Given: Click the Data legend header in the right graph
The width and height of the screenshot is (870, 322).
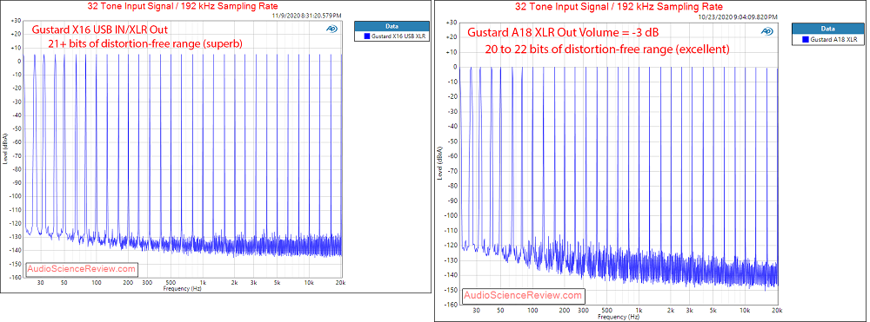Looking at the screenshot, I should click(828, 29).
